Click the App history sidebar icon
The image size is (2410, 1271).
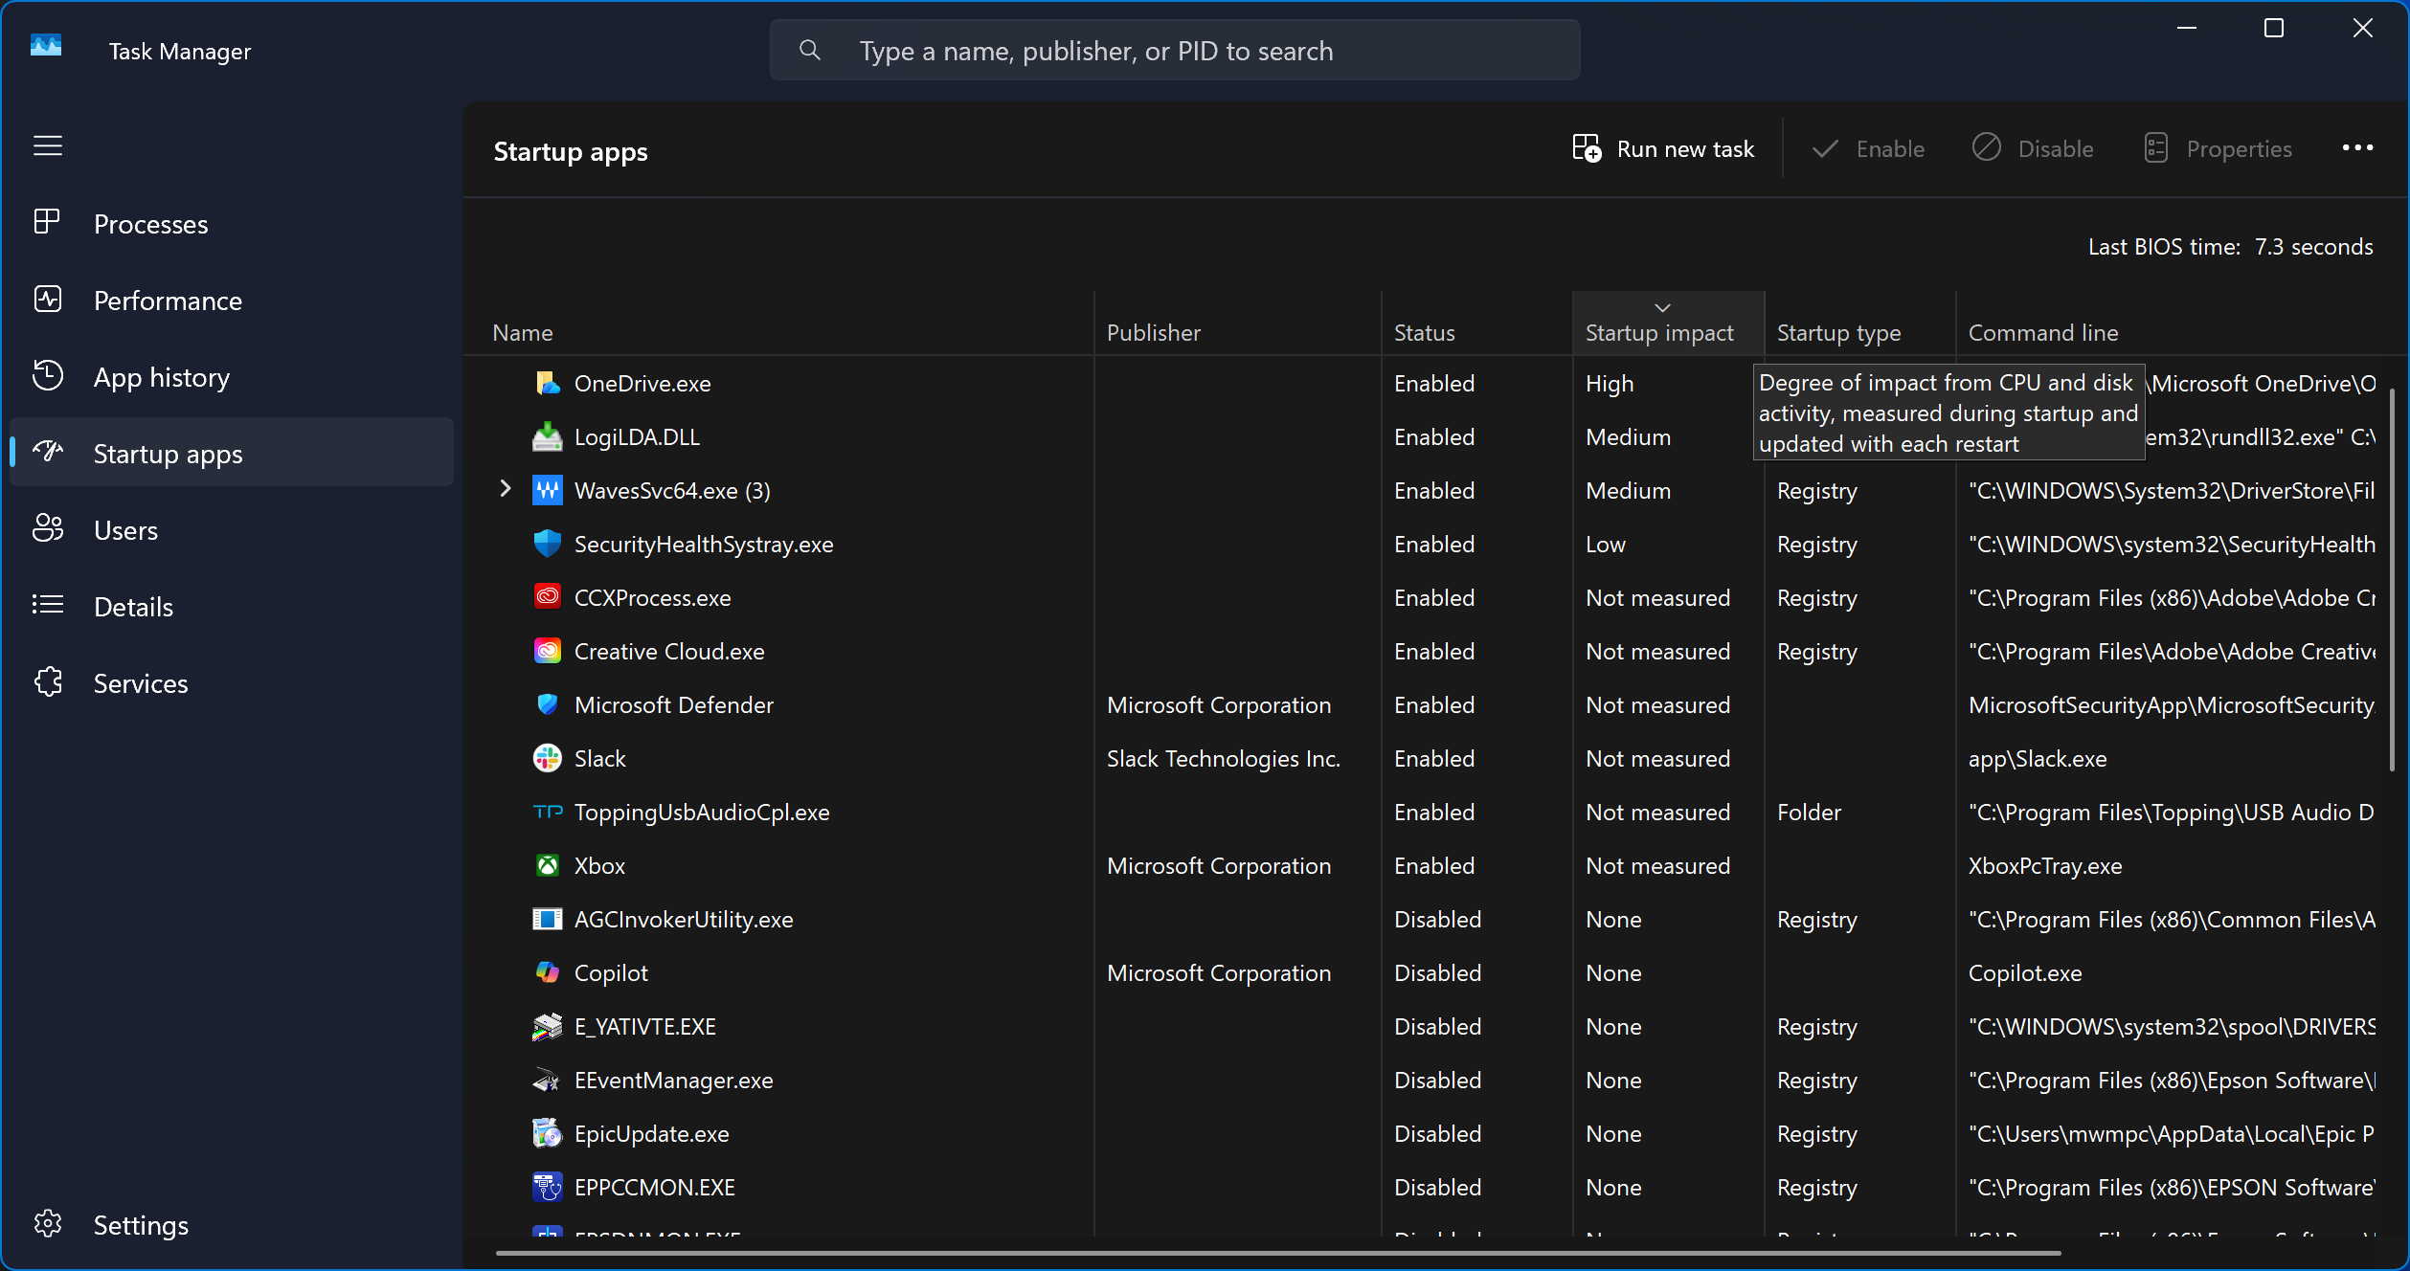point(48,375)
